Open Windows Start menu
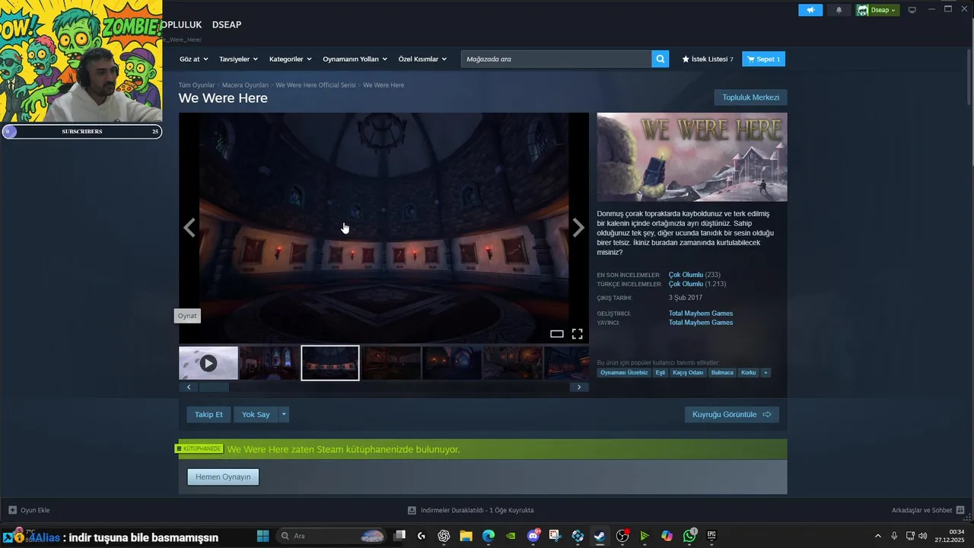The image size is (974, 548). 263,536
